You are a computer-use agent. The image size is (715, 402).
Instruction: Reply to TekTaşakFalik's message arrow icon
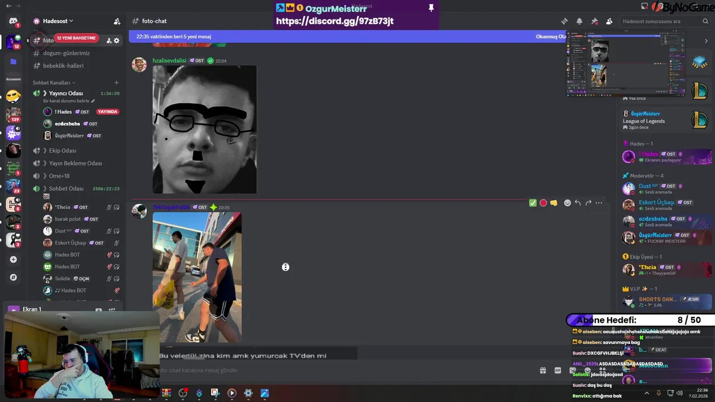click(x=578, y=203)
